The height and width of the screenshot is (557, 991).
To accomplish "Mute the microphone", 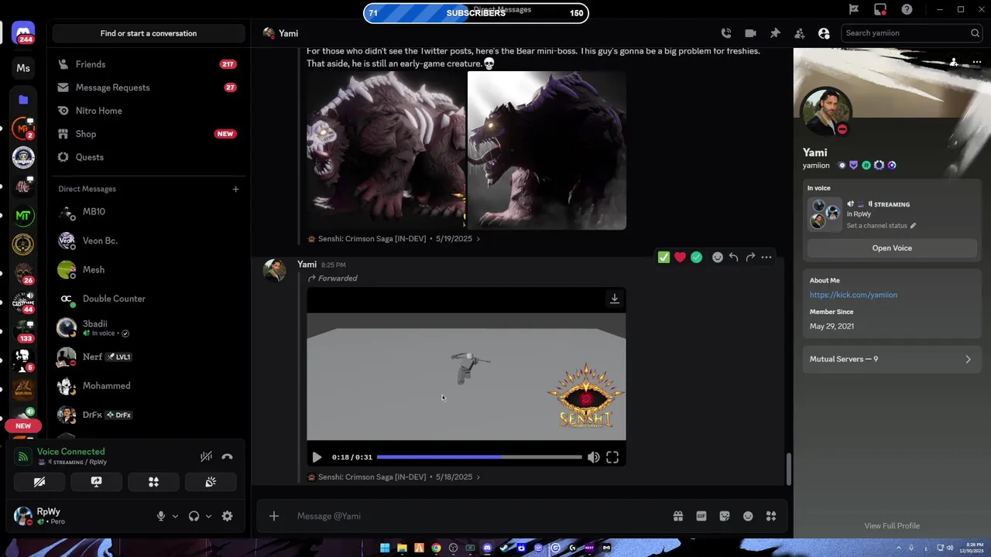I will pyautogui.click(x=161, y=516).
